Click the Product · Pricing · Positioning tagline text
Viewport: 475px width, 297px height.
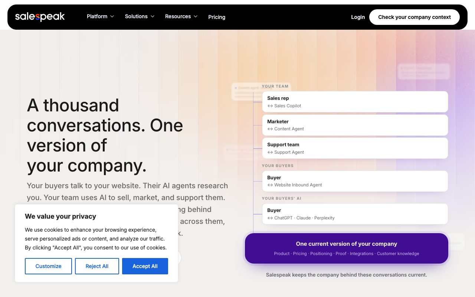(347, 254)
